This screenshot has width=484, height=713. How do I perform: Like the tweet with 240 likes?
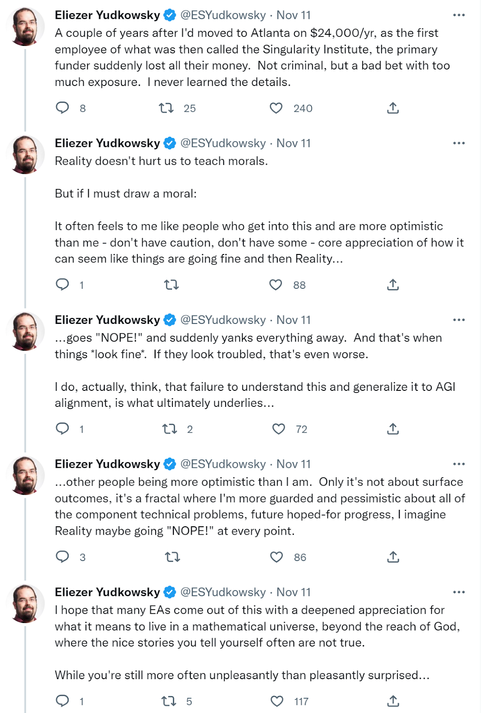point(276,108)
